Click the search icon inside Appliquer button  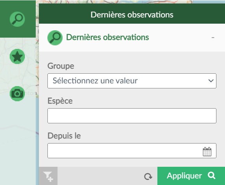point(211,176)
